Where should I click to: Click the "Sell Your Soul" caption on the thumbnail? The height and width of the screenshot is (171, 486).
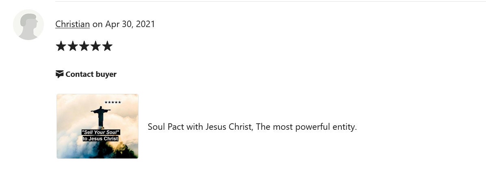click(101, 132)
